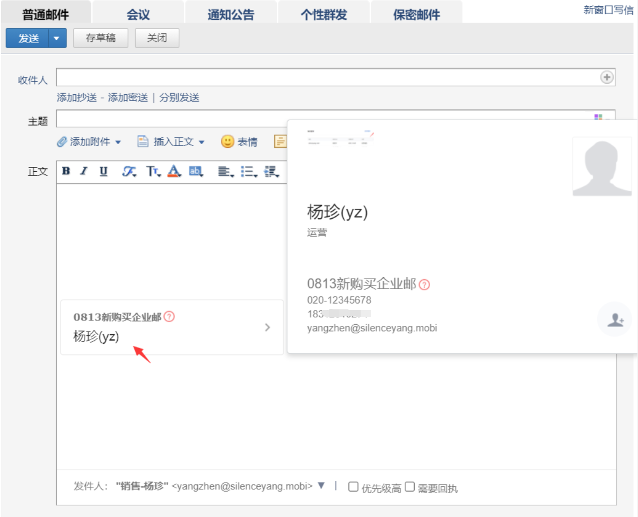Open the font size tool
The height and width of the screenshot is (517, 638).
153,171
